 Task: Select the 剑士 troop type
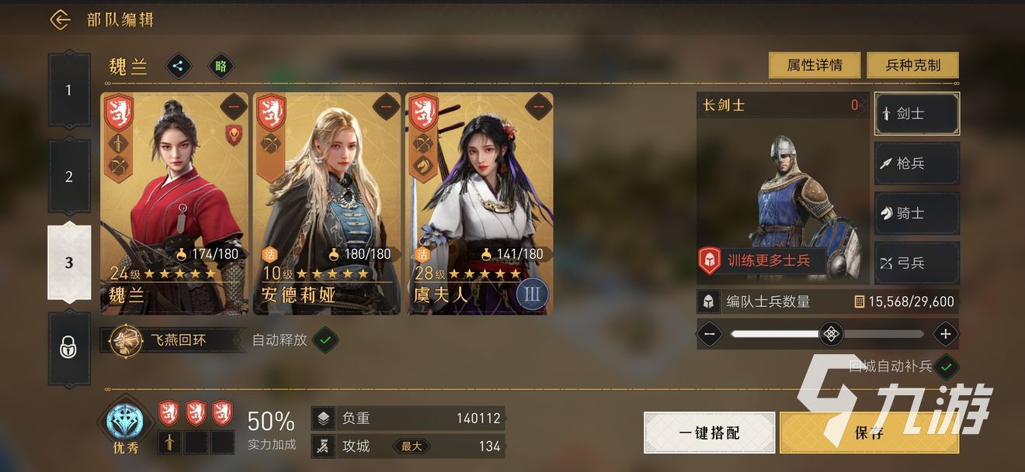tap(917, 113)
